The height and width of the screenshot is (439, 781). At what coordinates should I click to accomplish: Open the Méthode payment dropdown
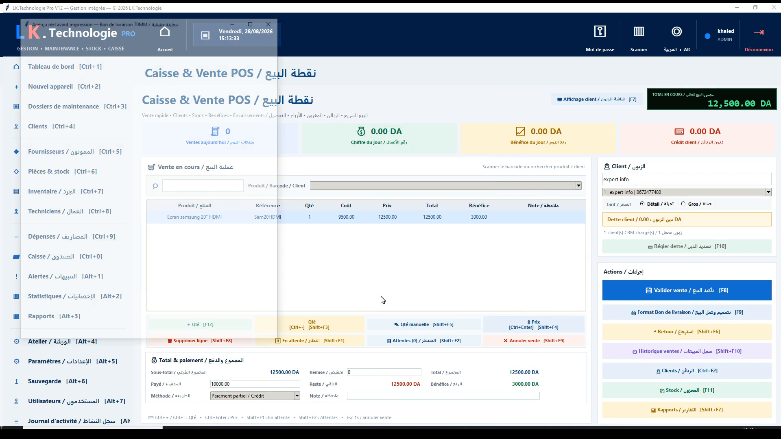297,396
